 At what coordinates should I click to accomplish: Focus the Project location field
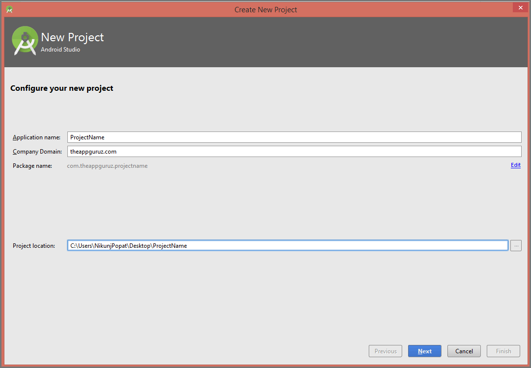point(288,246)
